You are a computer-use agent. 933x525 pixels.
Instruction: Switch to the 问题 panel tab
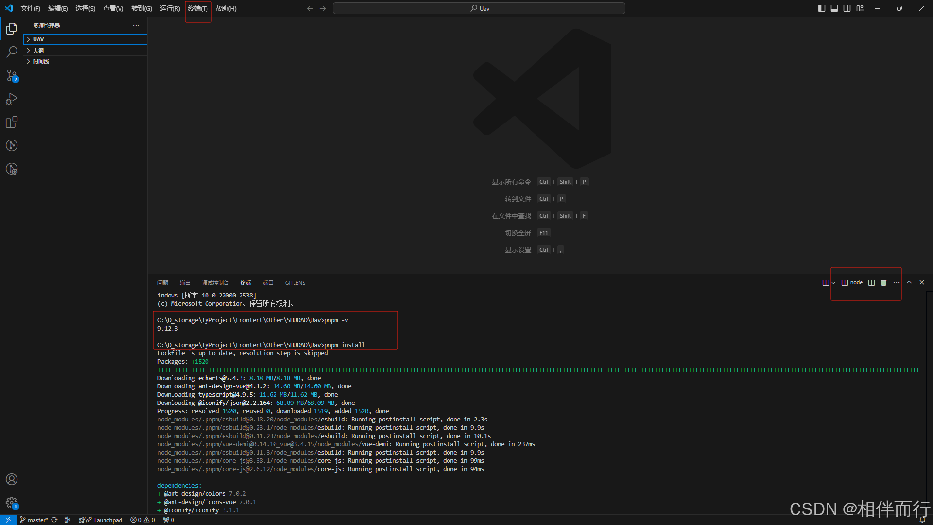click(x=162, y=283)
